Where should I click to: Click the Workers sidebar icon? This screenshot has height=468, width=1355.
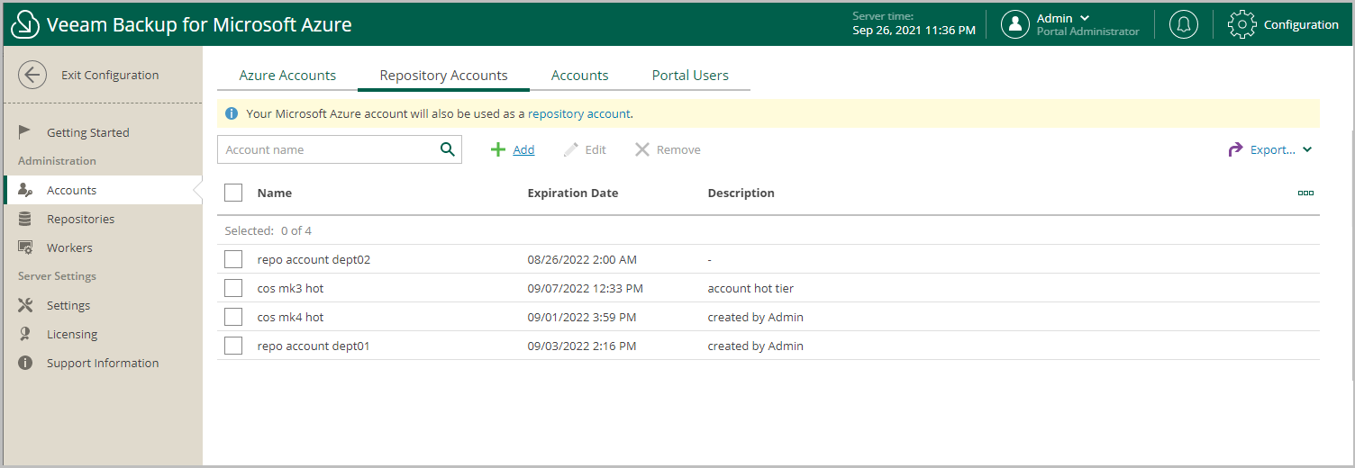(25, 247)
